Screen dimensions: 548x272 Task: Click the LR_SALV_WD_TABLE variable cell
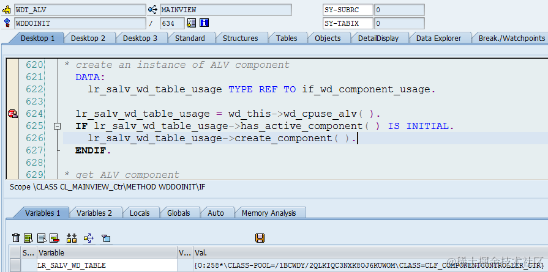(107, 265)
